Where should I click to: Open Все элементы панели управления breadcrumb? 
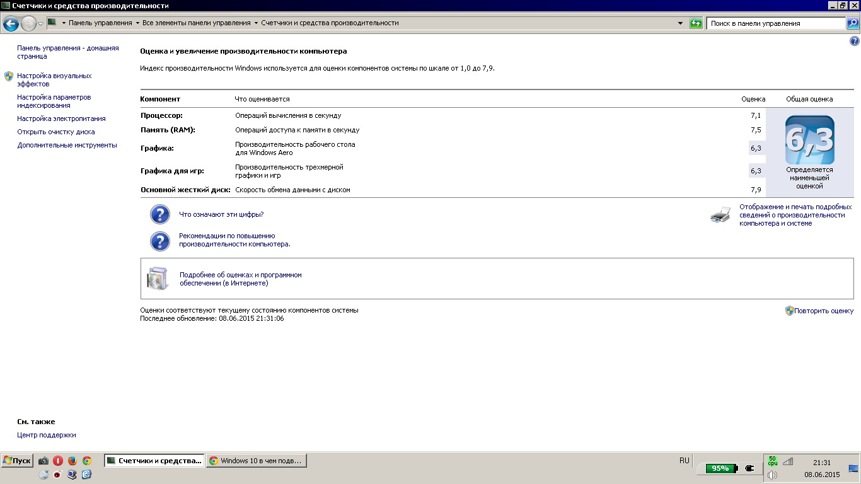(x=197, y=23)
